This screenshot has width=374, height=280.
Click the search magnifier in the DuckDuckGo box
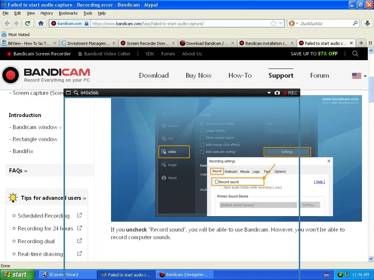click(355, 23)
